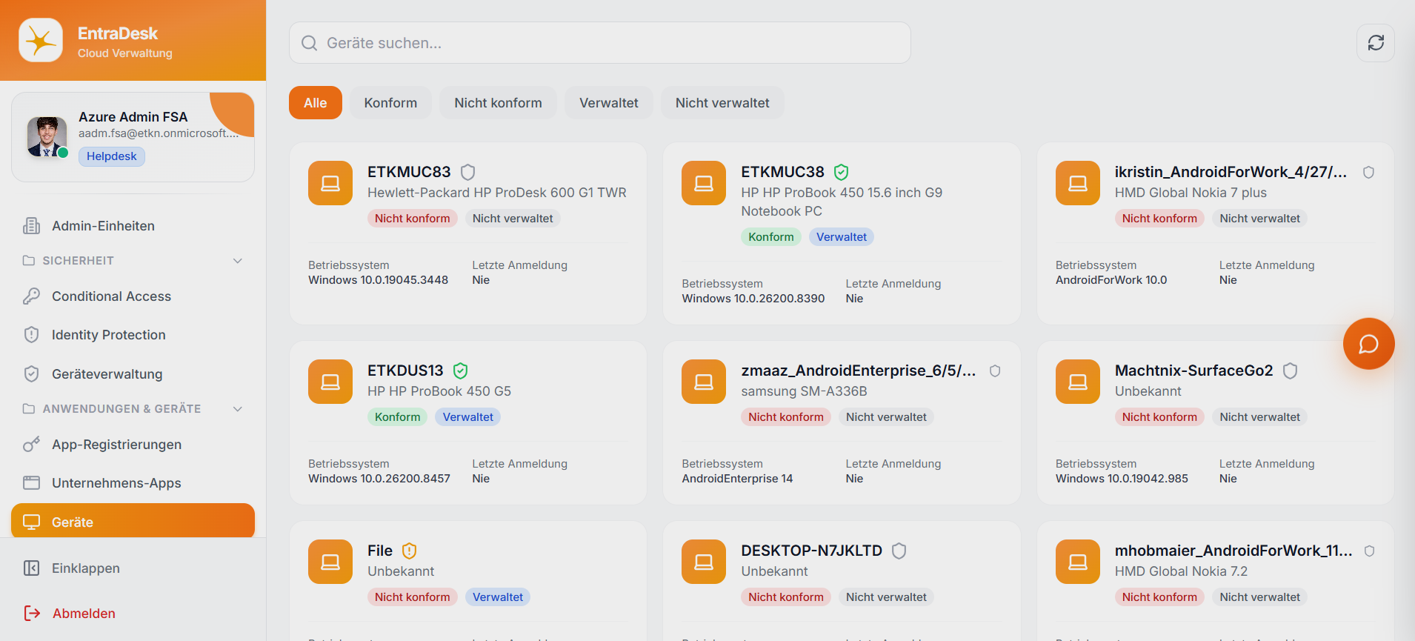Open Identity Protection page

point(133,335)
